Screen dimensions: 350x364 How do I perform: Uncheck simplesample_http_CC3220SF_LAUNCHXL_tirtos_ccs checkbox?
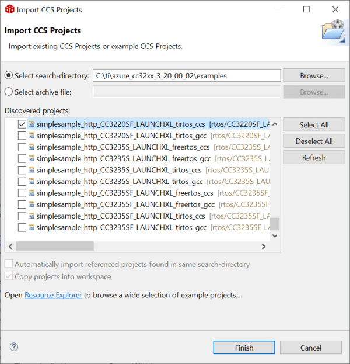pos(22,124)
